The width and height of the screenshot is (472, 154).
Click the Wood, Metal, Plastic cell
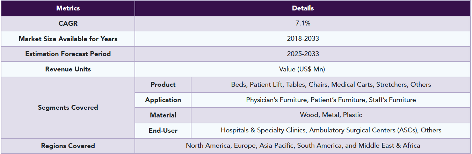coord(331,115)
